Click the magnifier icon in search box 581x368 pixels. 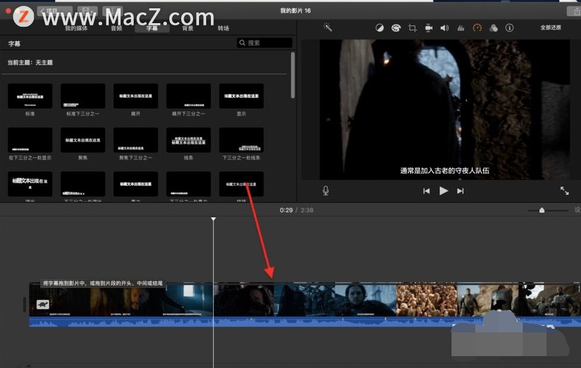point(242,43)
